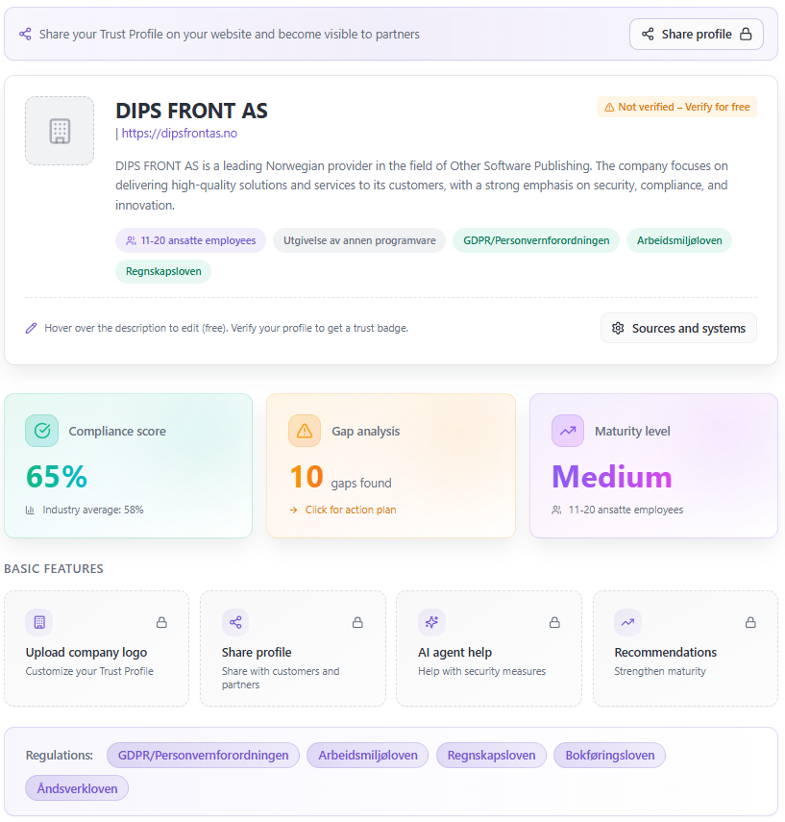Click the 11-20 ansatte employees tag
This screenshot has width=785, height=822.
[x=191, y=240]
